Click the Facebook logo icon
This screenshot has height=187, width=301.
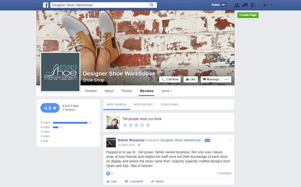click(46, 5)
